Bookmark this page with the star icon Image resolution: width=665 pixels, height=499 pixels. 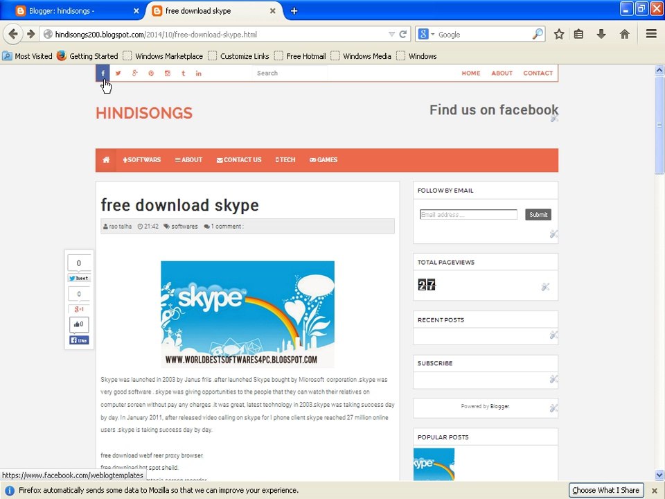[x=559, y=34]
